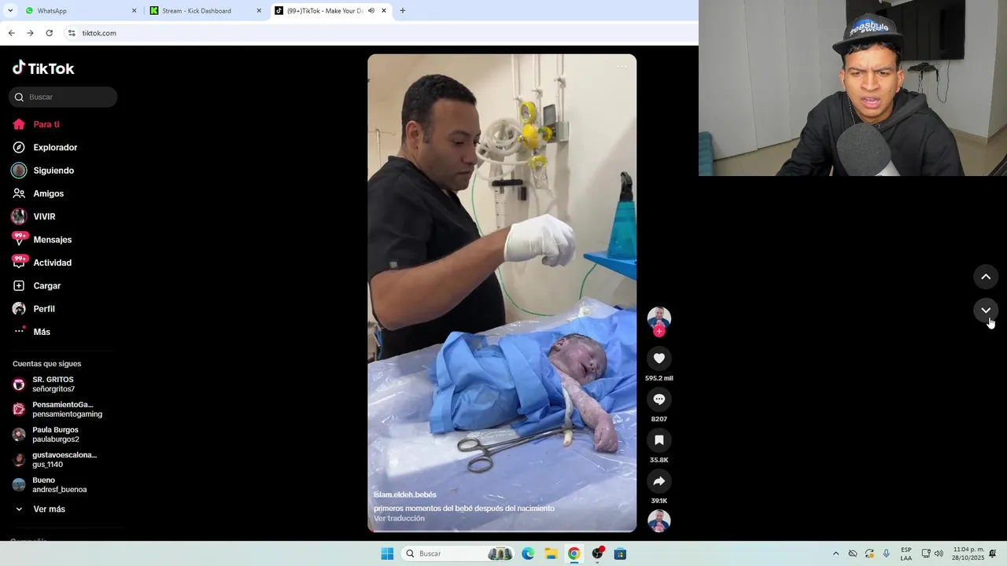The height and width of the screenshot is (566, 1007).
Task: Mute TikTok tab via speaker icon
Action: coord(371,11)
